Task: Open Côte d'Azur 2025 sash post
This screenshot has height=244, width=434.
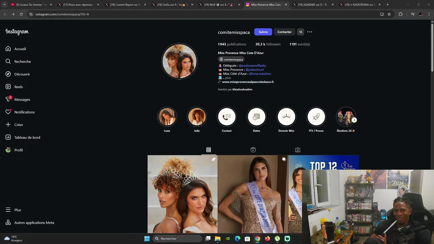Action: point(253,194)
